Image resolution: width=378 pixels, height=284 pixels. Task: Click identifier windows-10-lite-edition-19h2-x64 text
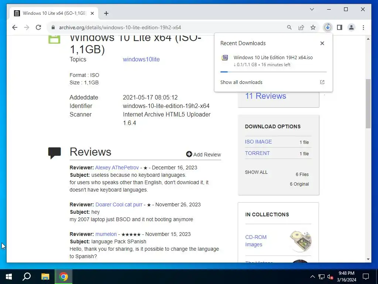pyautogui.click(x=166, y=106)
